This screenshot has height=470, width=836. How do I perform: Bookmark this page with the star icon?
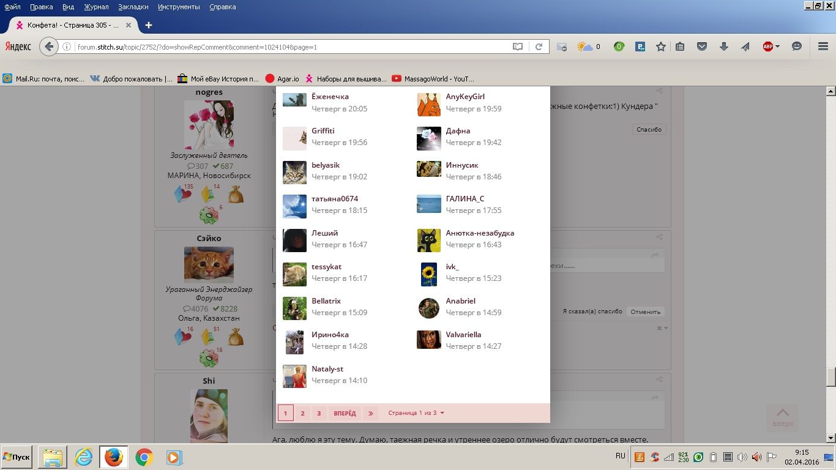660,47
